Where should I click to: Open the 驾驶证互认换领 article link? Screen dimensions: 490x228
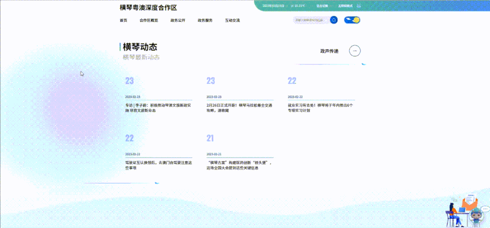(x=158, y=165)
